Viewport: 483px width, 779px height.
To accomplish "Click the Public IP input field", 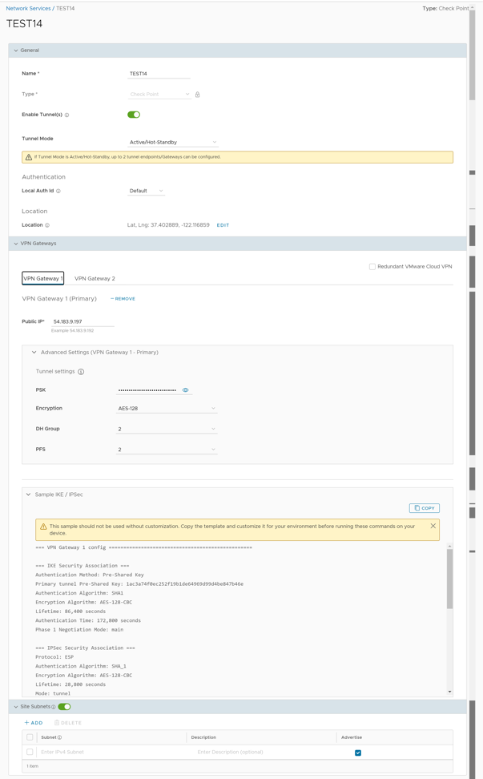I will pyautogui.click(x=83, y=321).
